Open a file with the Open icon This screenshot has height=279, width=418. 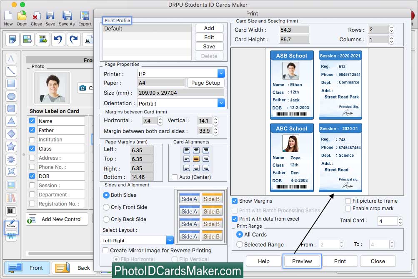coord(22,18)
